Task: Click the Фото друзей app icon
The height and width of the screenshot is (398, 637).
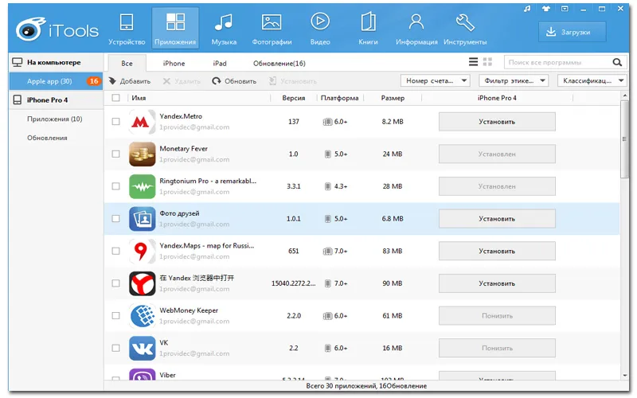Action: click(142, 218)
